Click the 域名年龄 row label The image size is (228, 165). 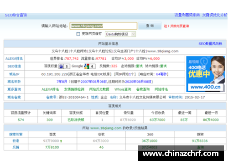click(14, 82)
